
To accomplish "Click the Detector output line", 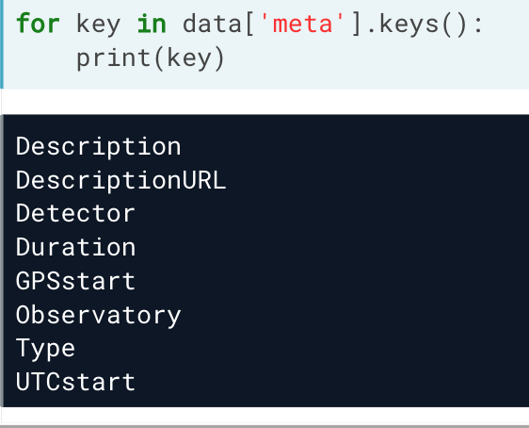I will pos(75,213).
